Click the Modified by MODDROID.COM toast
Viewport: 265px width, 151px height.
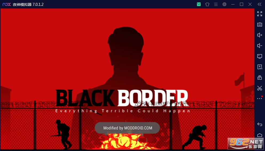click(x=127, y=128)
